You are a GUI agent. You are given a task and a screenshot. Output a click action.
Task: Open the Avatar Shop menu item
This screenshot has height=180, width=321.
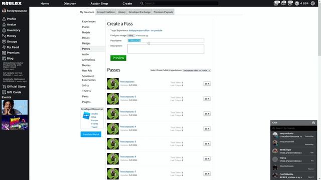(x=99, y=3)
